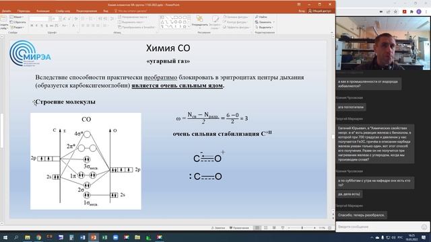Screen dimensions: 431x242
Task: Switch to Reading view in status bar
Action: (274, 228)
